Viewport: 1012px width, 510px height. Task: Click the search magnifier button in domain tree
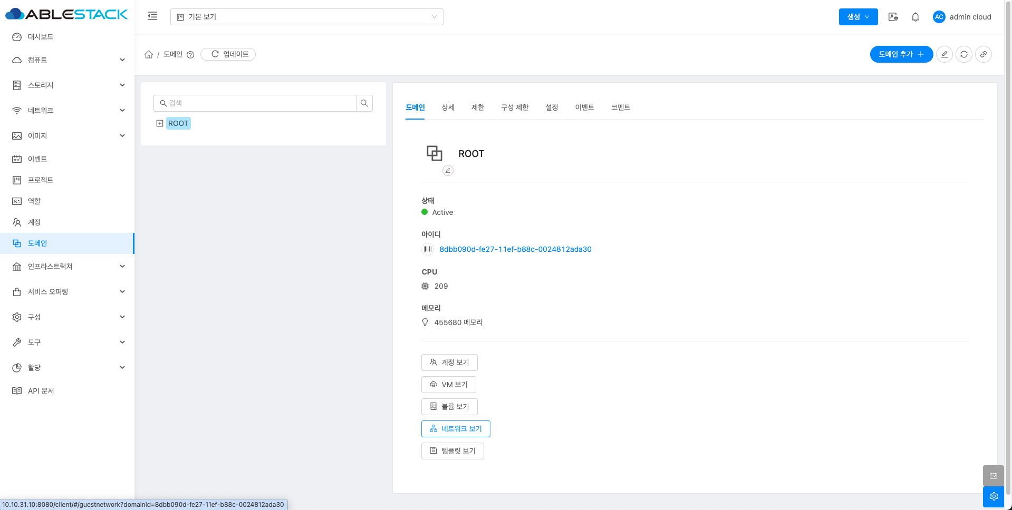point(364,103)
